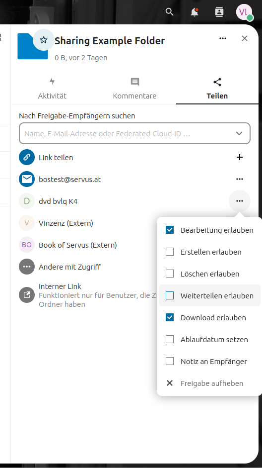The height and width of the screenshot is (468, 262).
Task: Disable Download erlauben checkbox
Action: (170, 317)
